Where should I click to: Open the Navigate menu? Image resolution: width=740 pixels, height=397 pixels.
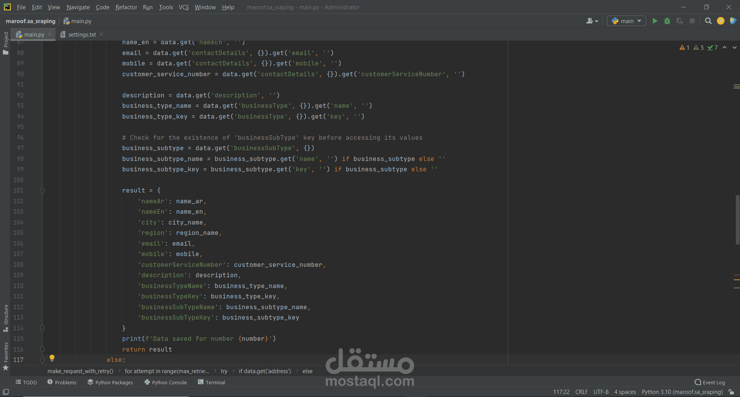[78, 7]
